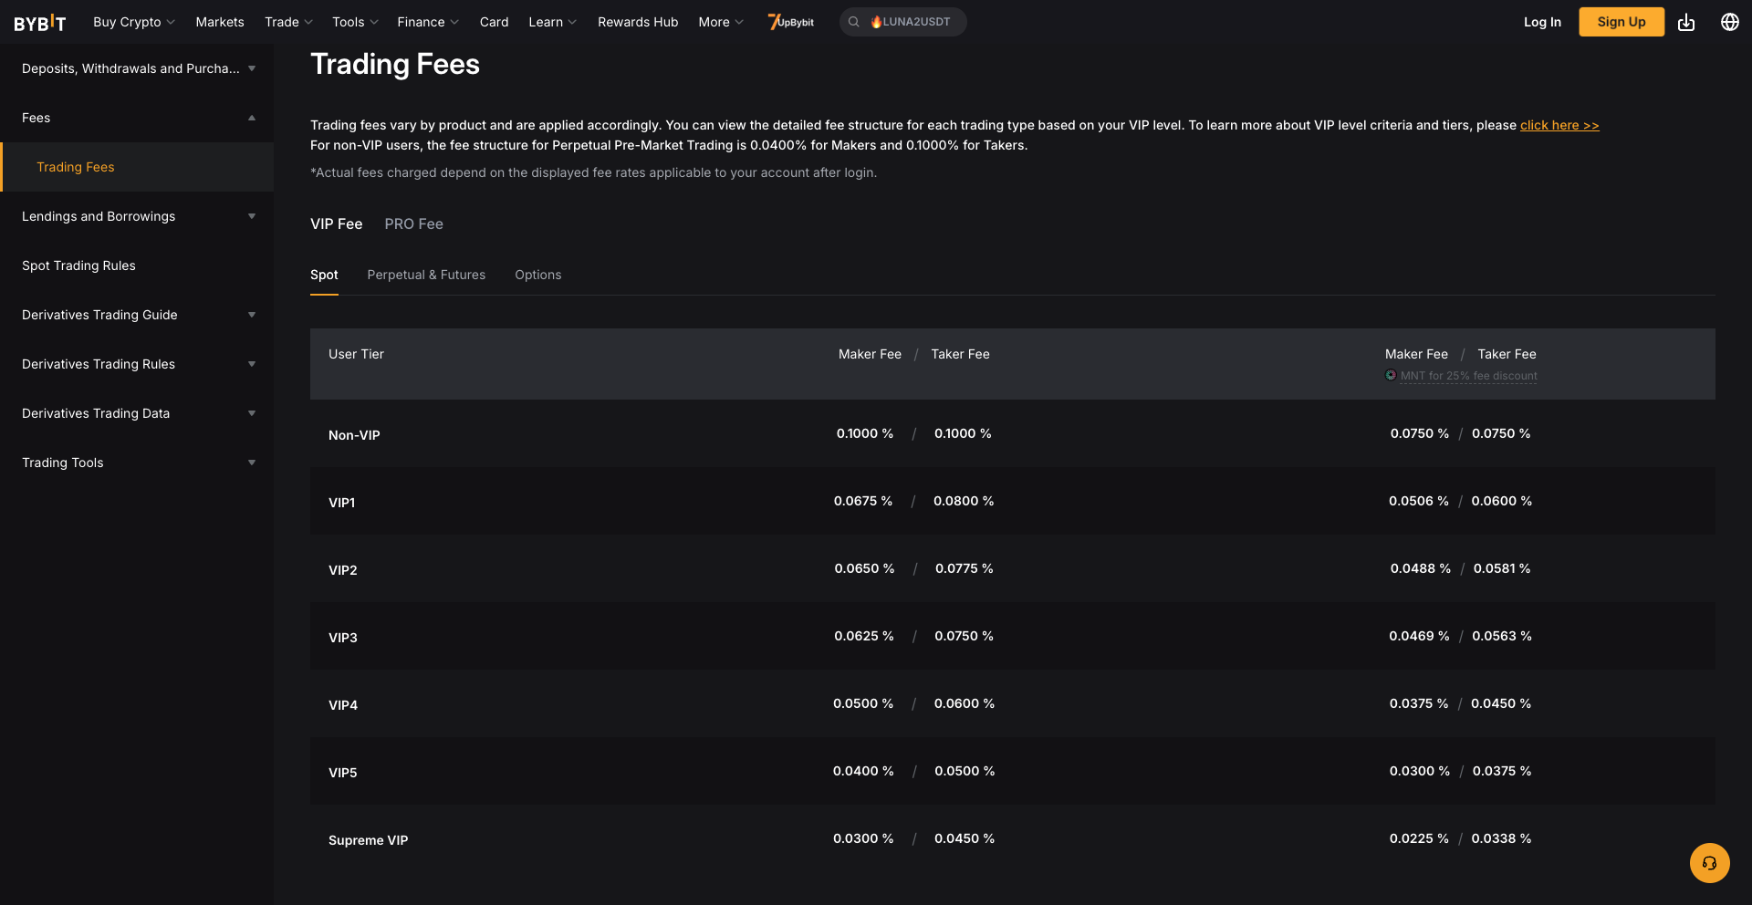Open the Card menu item

(494, 22)
